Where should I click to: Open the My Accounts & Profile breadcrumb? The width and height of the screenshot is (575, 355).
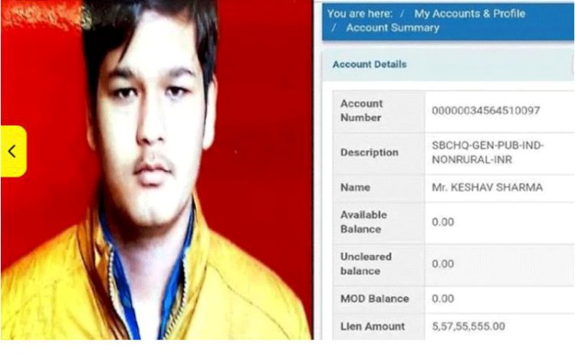coord(470,14)
